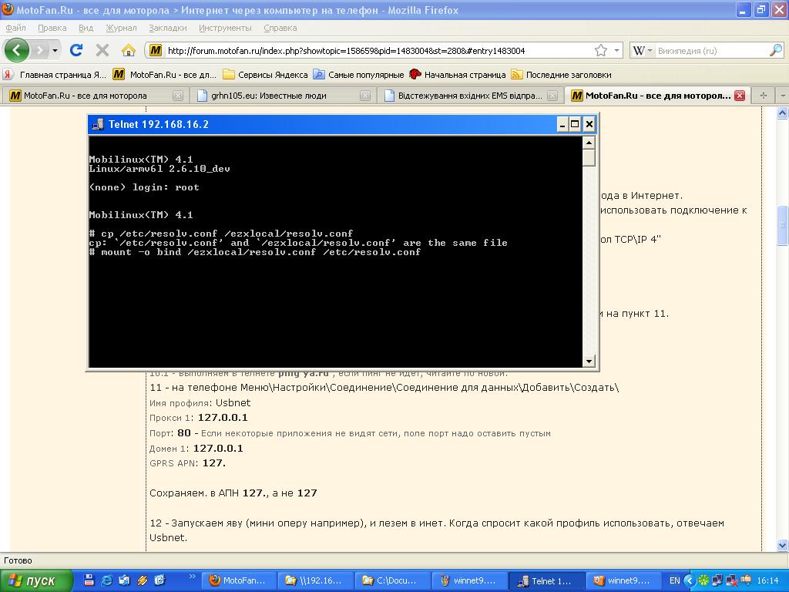The image size is (789, 592).
Task: Click Telnet scrollbar down arrow
Action: [589, 361]
